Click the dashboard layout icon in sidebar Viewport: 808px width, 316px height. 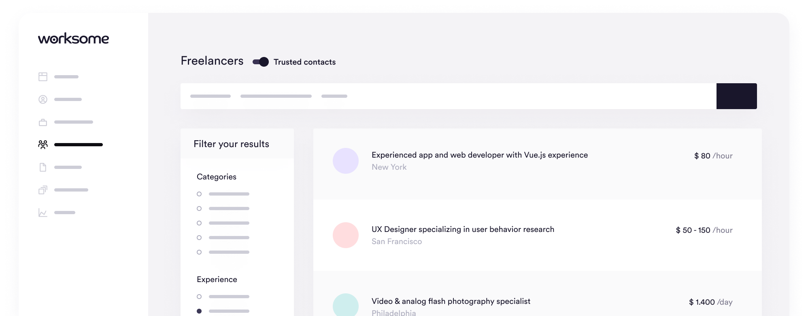43,77
